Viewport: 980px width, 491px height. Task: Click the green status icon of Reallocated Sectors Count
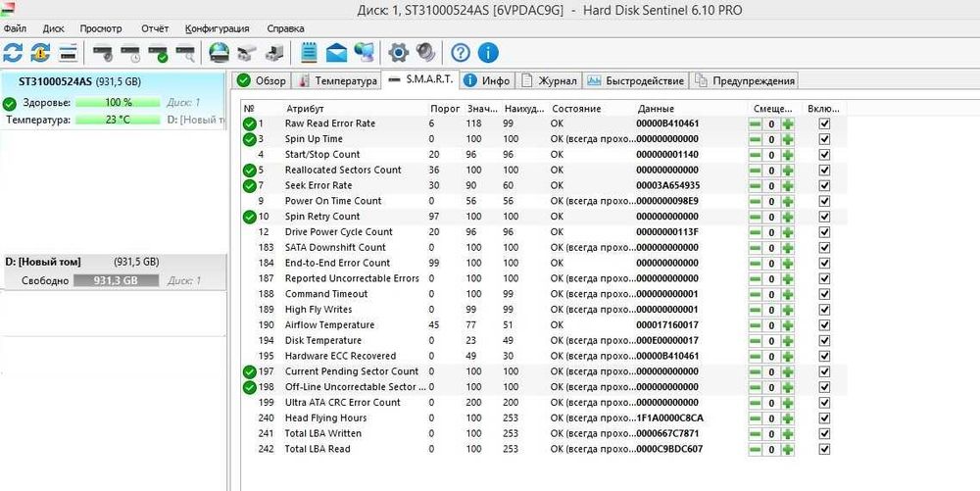pyautogui.click(x=249, y=170)
